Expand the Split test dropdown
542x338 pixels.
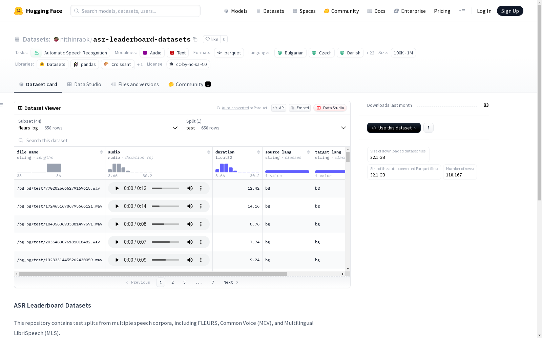[266, 124]
